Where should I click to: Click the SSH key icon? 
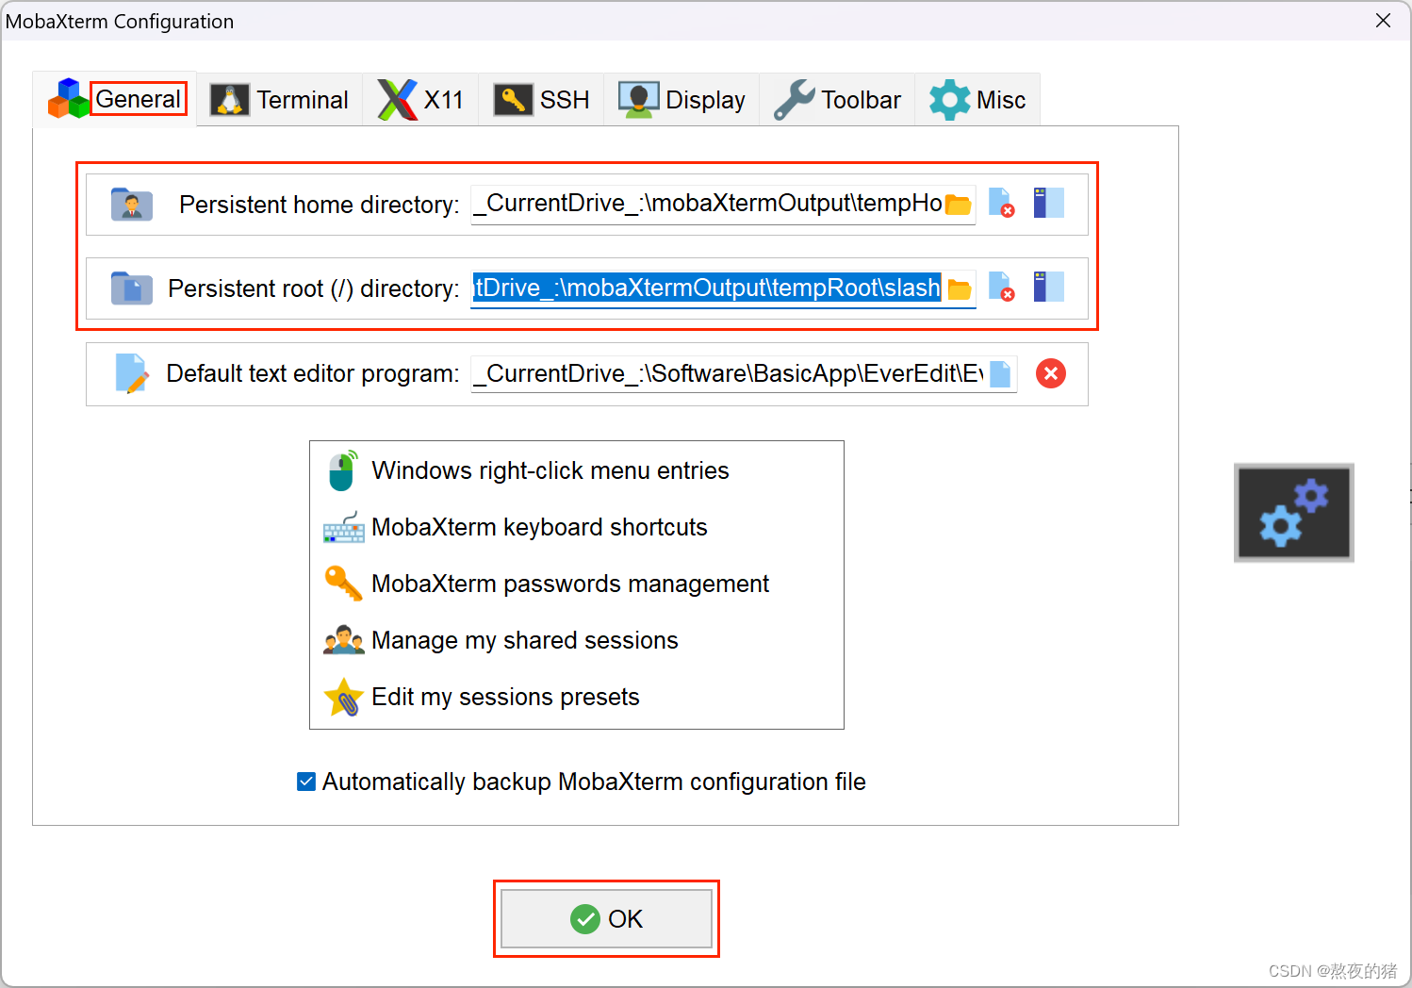[513, 99]
